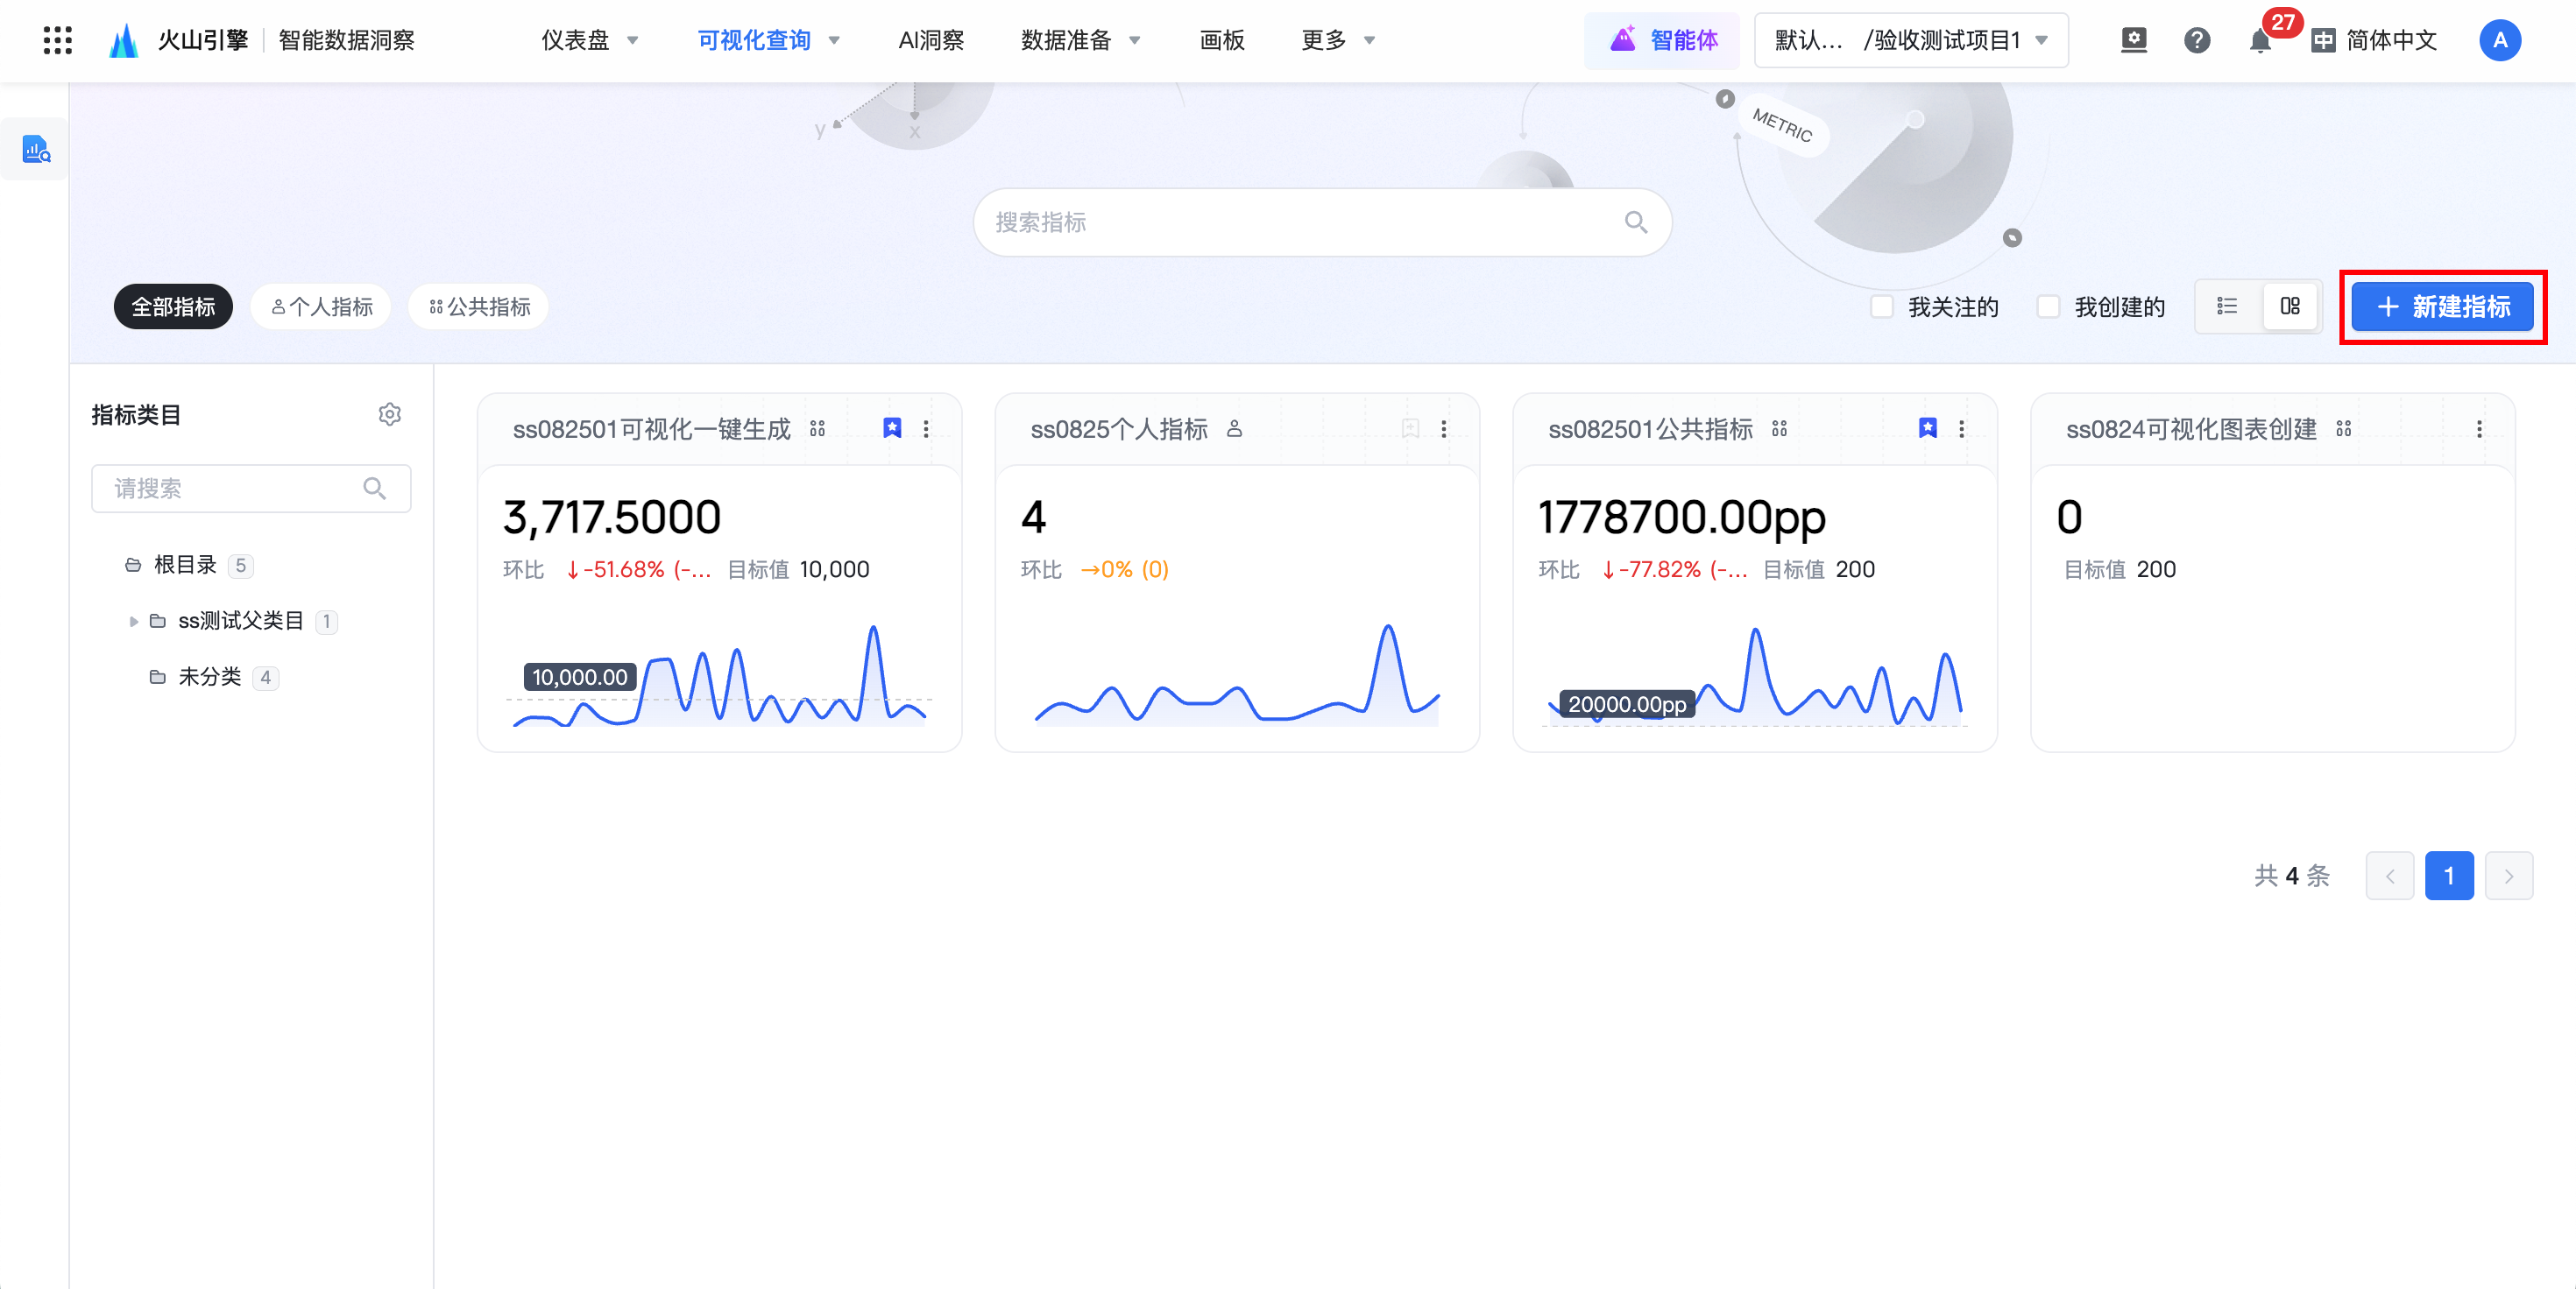Select the 未分类 category folder
The height and width of the screenshot is (1289, 2576).
point(209,678)
